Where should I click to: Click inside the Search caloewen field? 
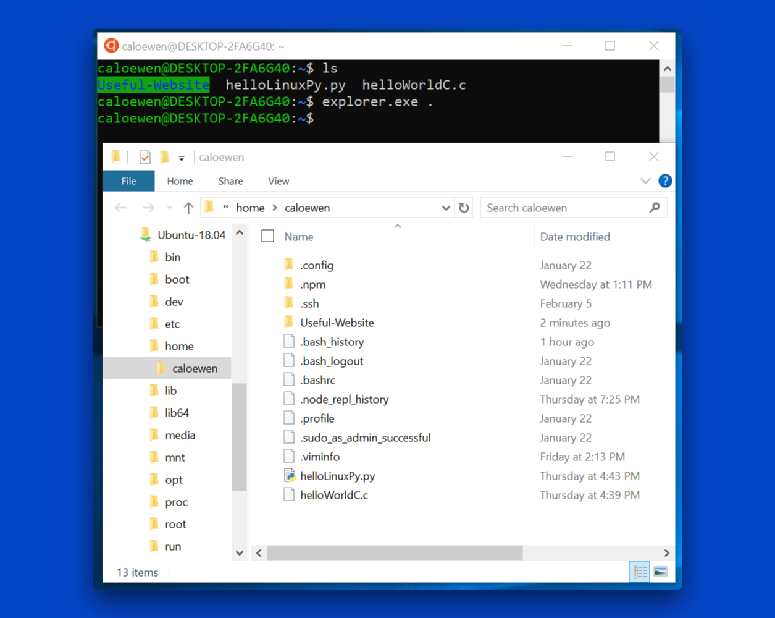[x=556, y=208]
